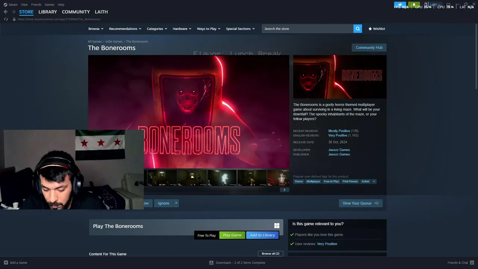
Task: Go forward with the right arrow
Action: pyautogui.click(x=13, y=12)
